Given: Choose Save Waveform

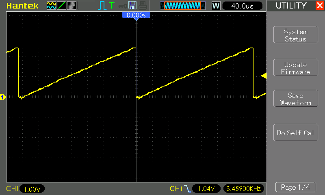Looking at the screenshot, I should click(x=296, y=98).
